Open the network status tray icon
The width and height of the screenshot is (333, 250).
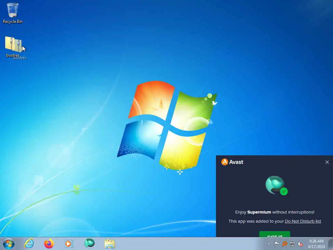(x=292, y=244)
